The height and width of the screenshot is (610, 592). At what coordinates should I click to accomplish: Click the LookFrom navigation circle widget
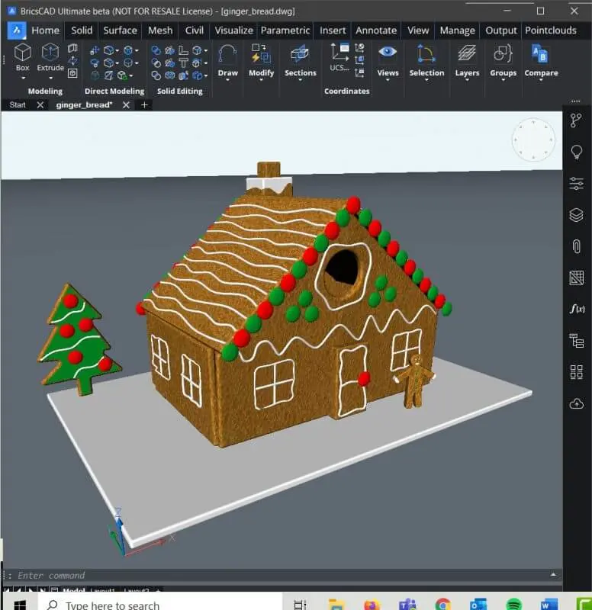[x=533, y=140]
